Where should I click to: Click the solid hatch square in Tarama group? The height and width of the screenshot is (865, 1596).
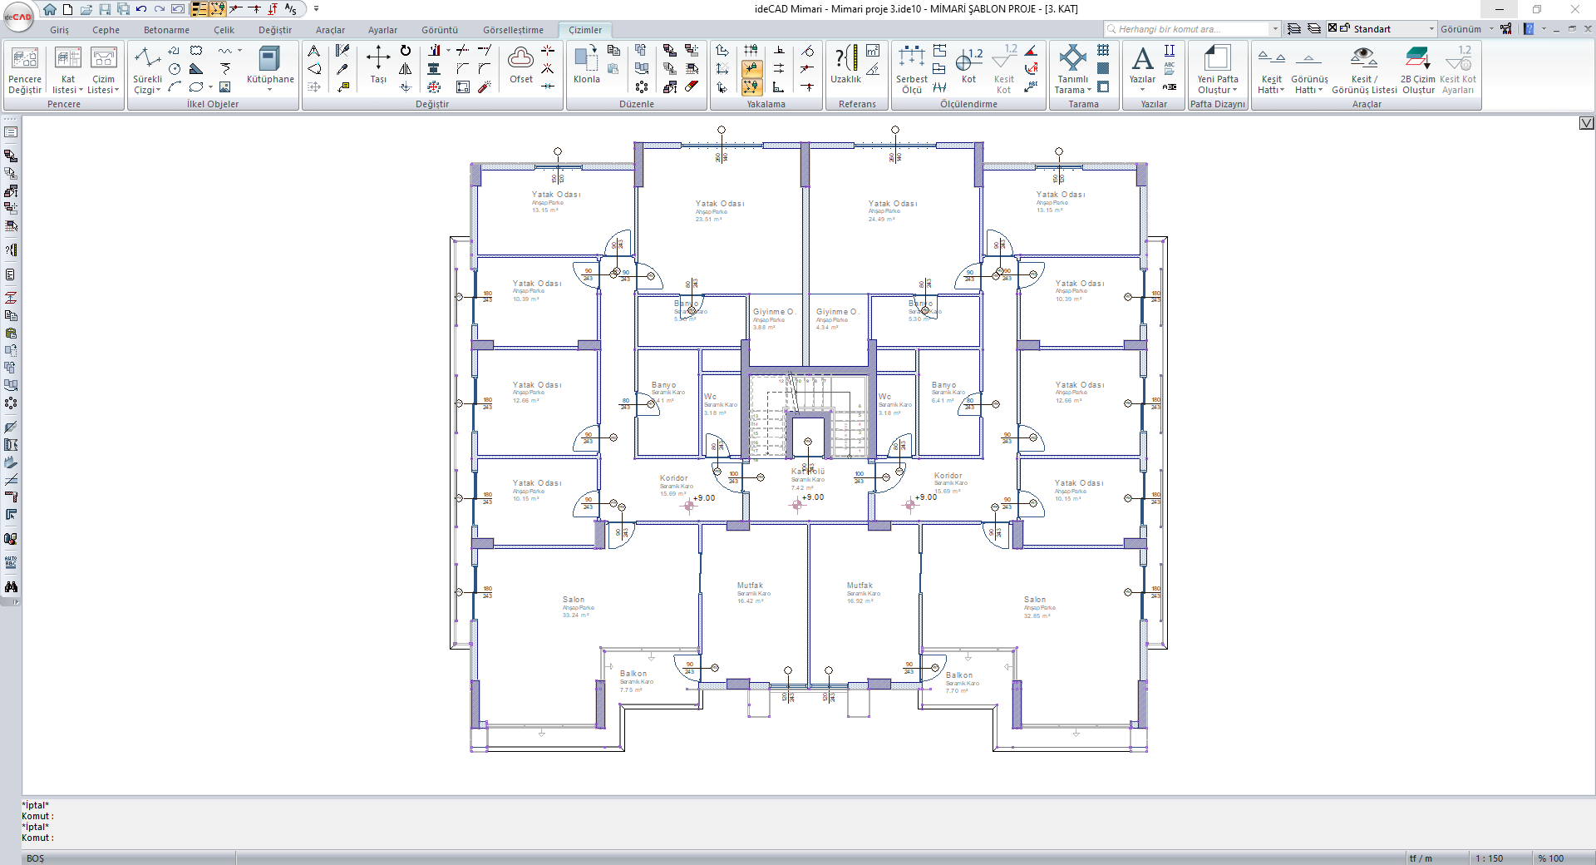[1103, 68]
